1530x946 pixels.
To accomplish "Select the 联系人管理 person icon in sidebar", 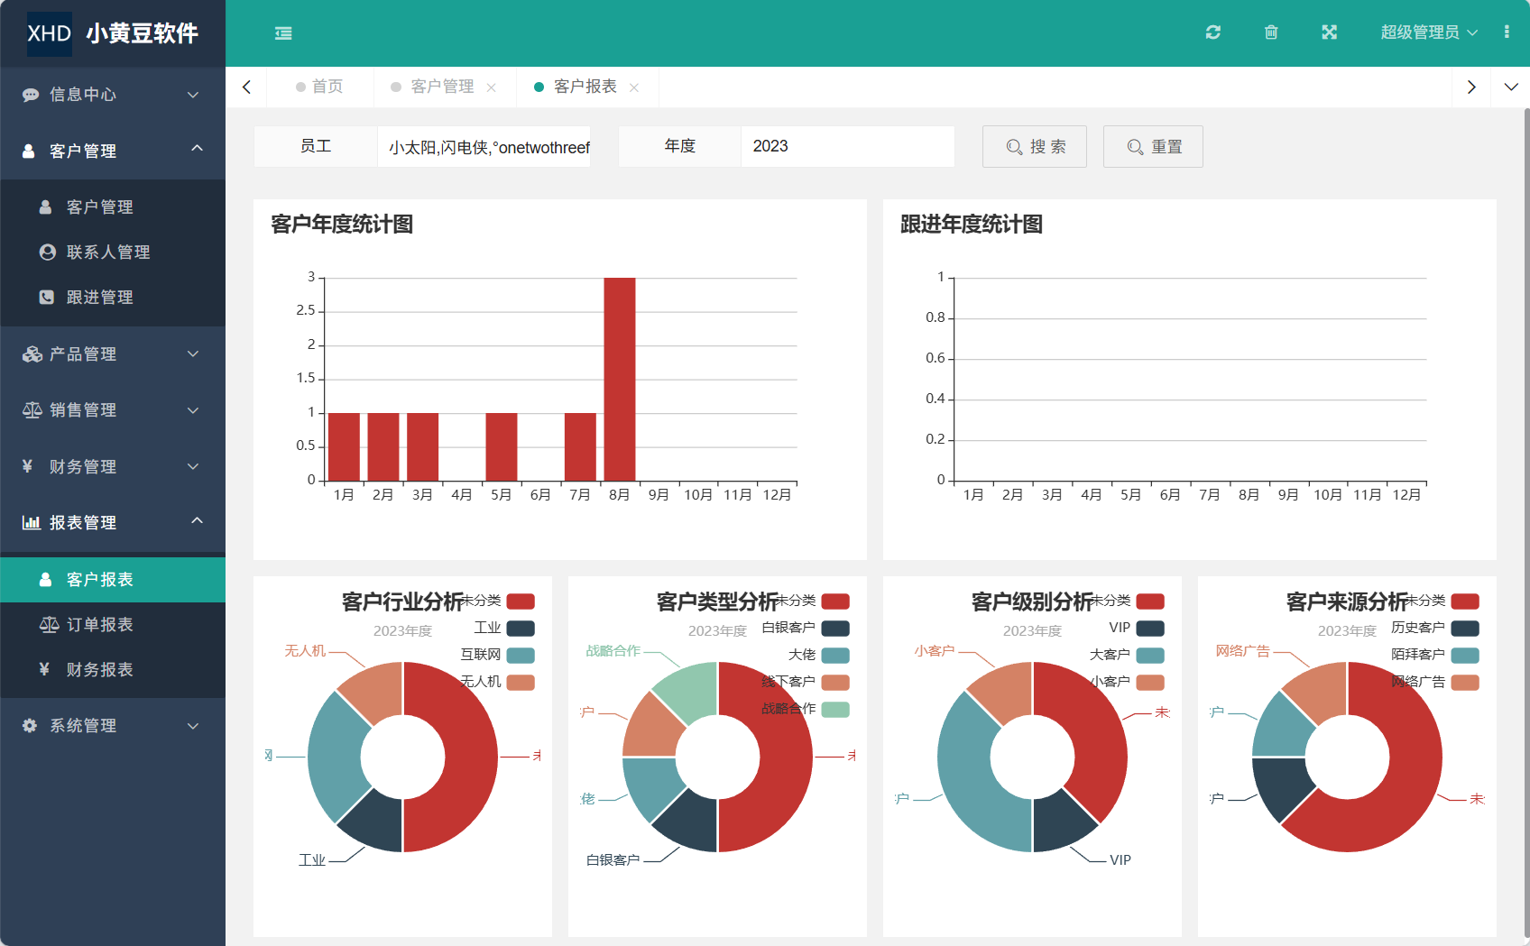I will tap(47, 252).
